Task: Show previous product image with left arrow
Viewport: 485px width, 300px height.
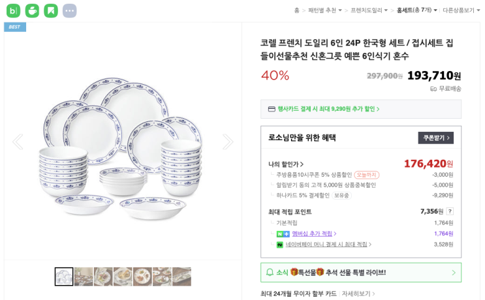Action: coord(18,142)
